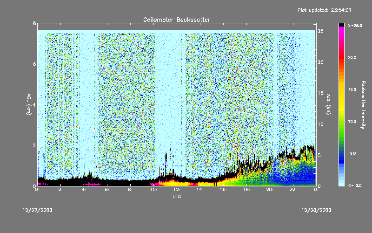Click the '25' kft tick on right axis
Viewport: 372px width, 233px height.
(321, 31)
